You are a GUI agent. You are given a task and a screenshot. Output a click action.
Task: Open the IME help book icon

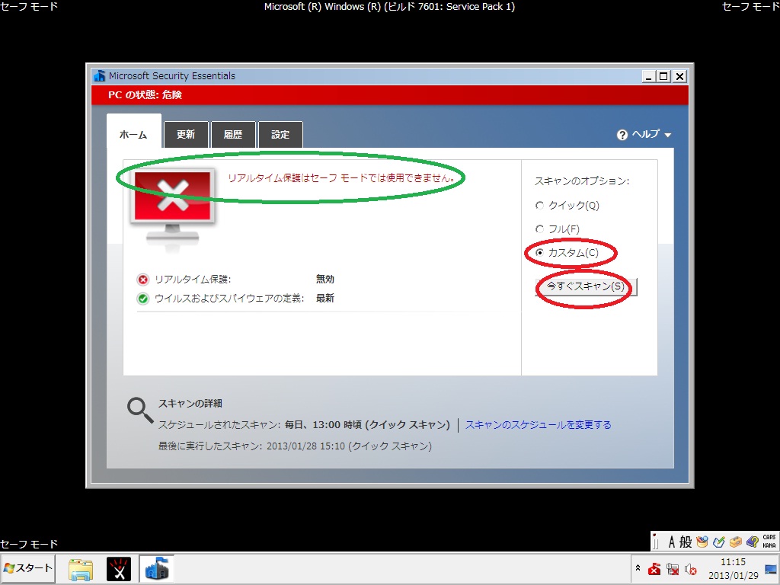753,542
